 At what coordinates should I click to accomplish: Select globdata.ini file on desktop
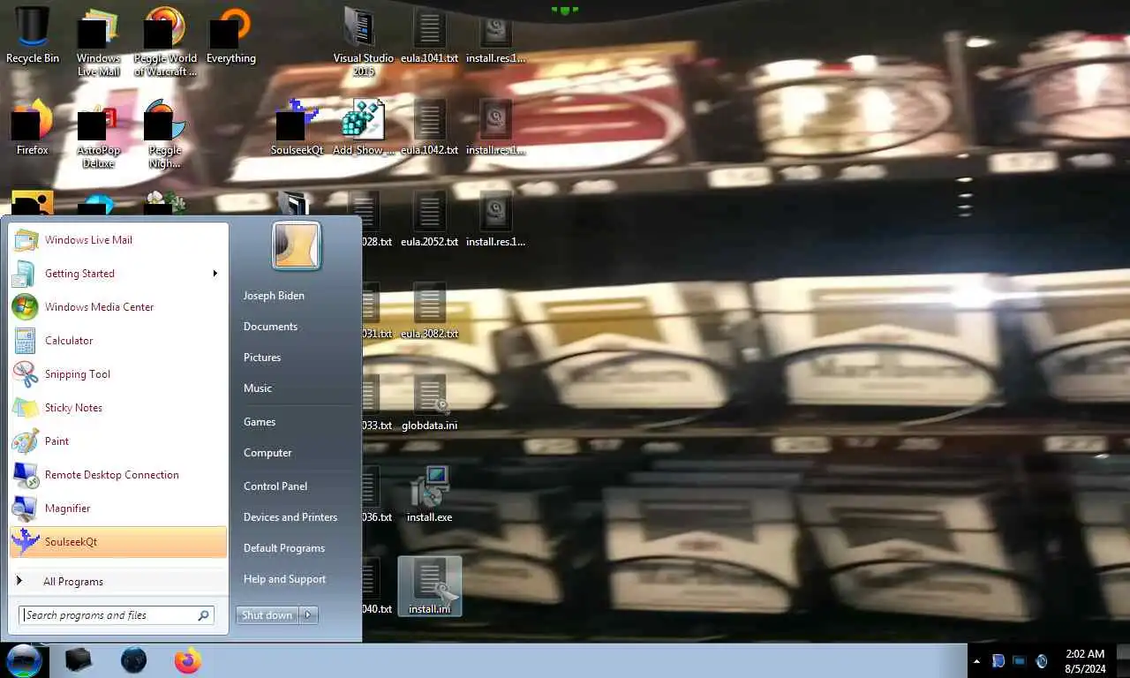click(x=429, y=403)
